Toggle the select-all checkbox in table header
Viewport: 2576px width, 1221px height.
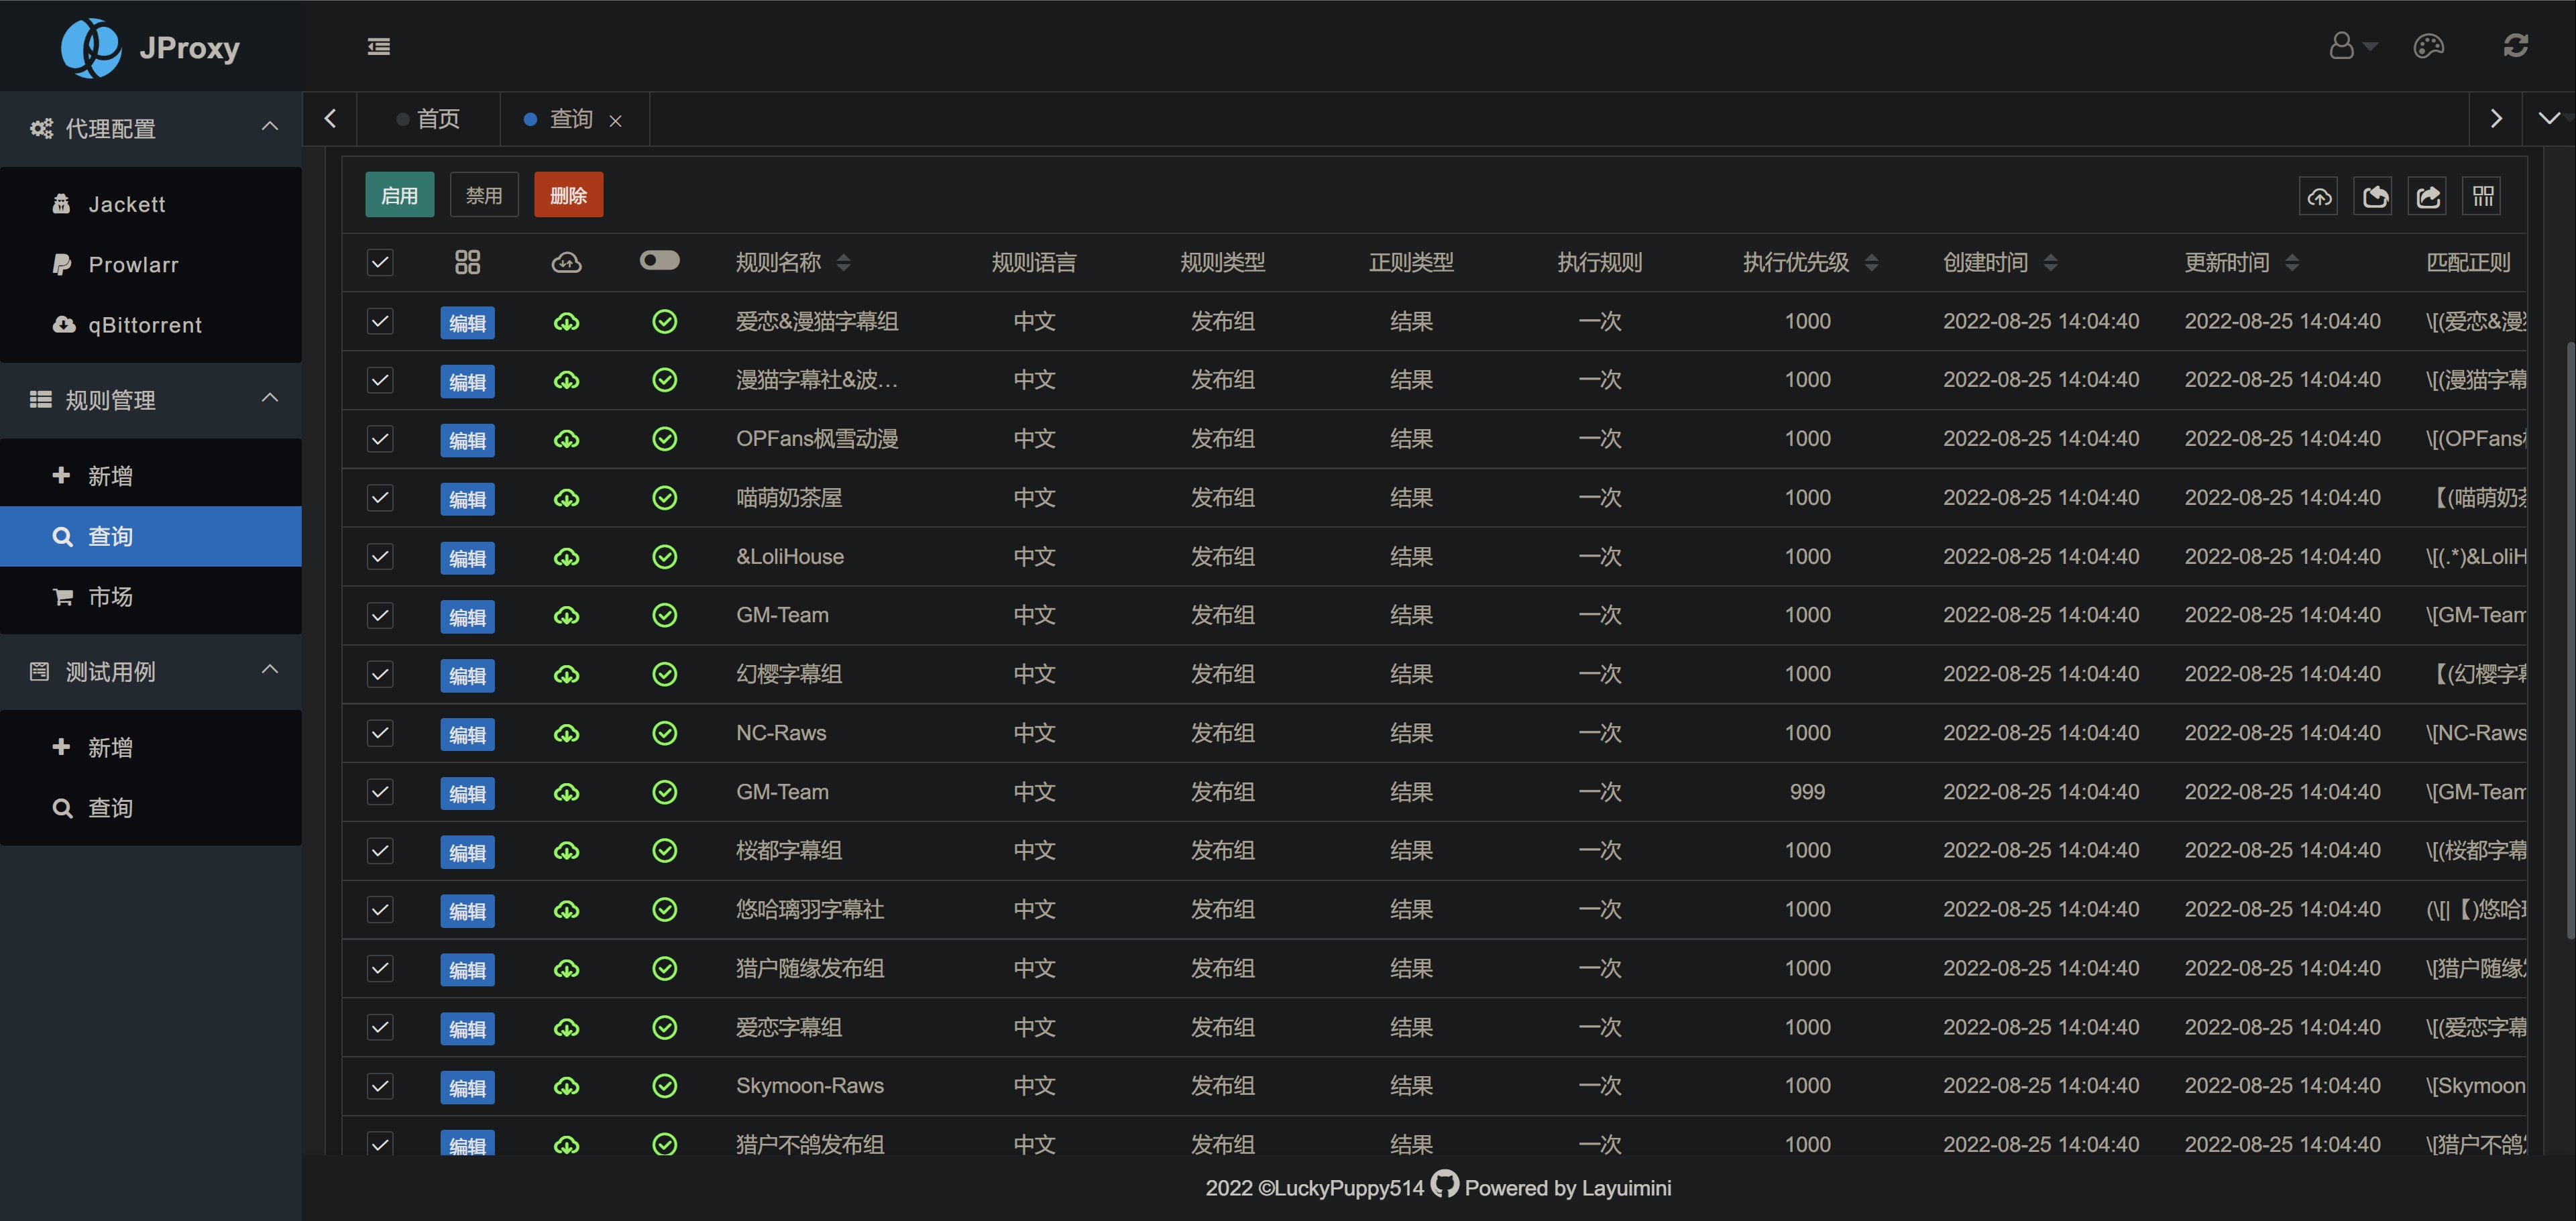tap(379, 262)
